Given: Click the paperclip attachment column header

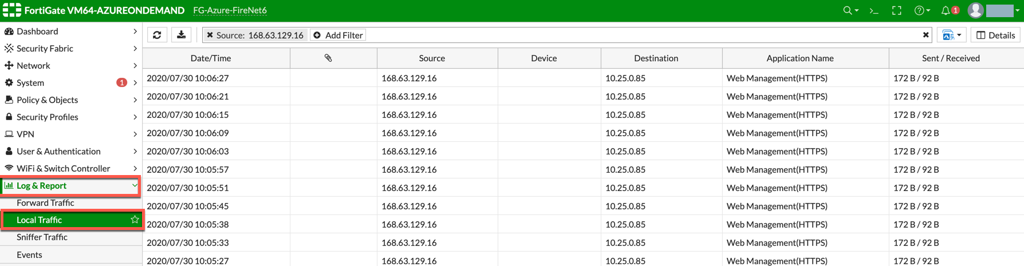Looking at the screenshot, I should pos(328,58).
